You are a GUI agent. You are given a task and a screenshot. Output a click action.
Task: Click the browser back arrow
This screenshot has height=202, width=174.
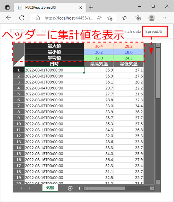(9, 18)
